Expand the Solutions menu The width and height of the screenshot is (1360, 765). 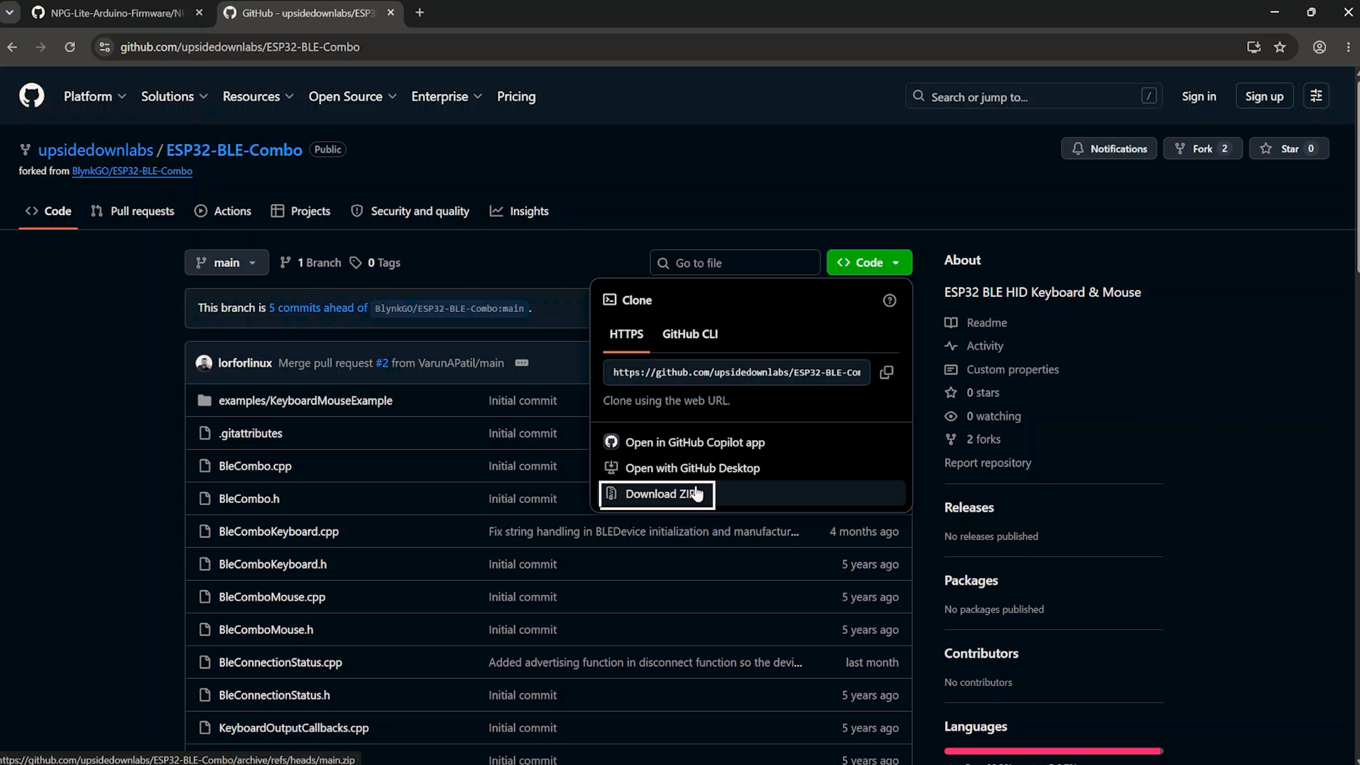coord(175,96)
